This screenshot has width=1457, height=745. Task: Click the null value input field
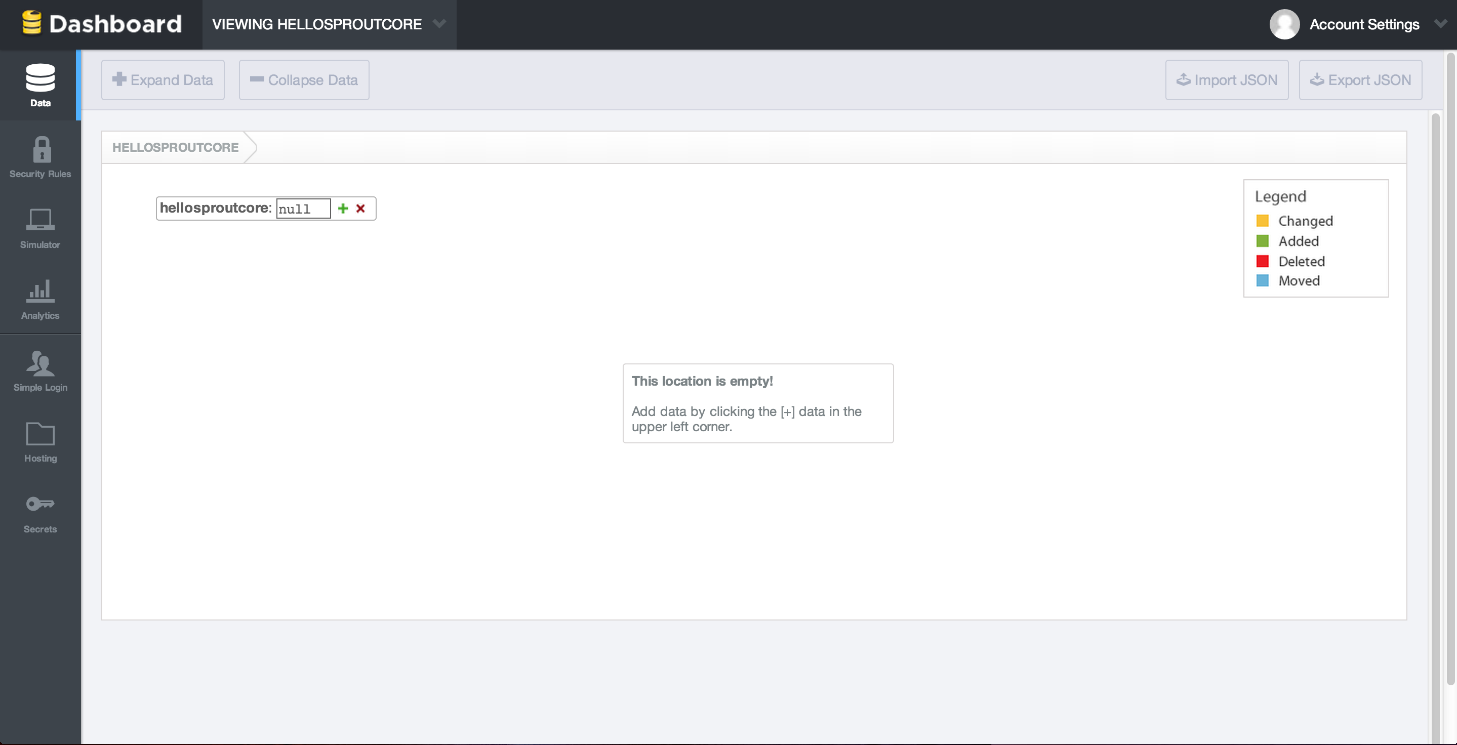click(x=303, y=209)
